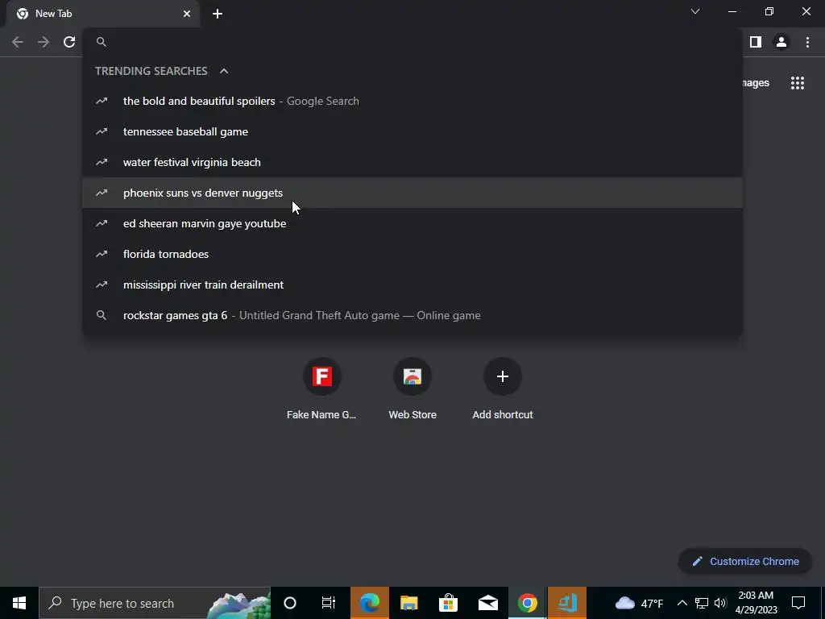Open the Windows Start menu
This screenshot has height=619, width=825.
coord(19,603)
